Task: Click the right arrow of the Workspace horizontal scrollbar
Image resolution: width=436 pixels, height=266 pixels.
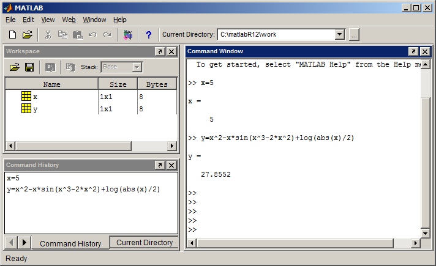Action: (x=172, y=146)
